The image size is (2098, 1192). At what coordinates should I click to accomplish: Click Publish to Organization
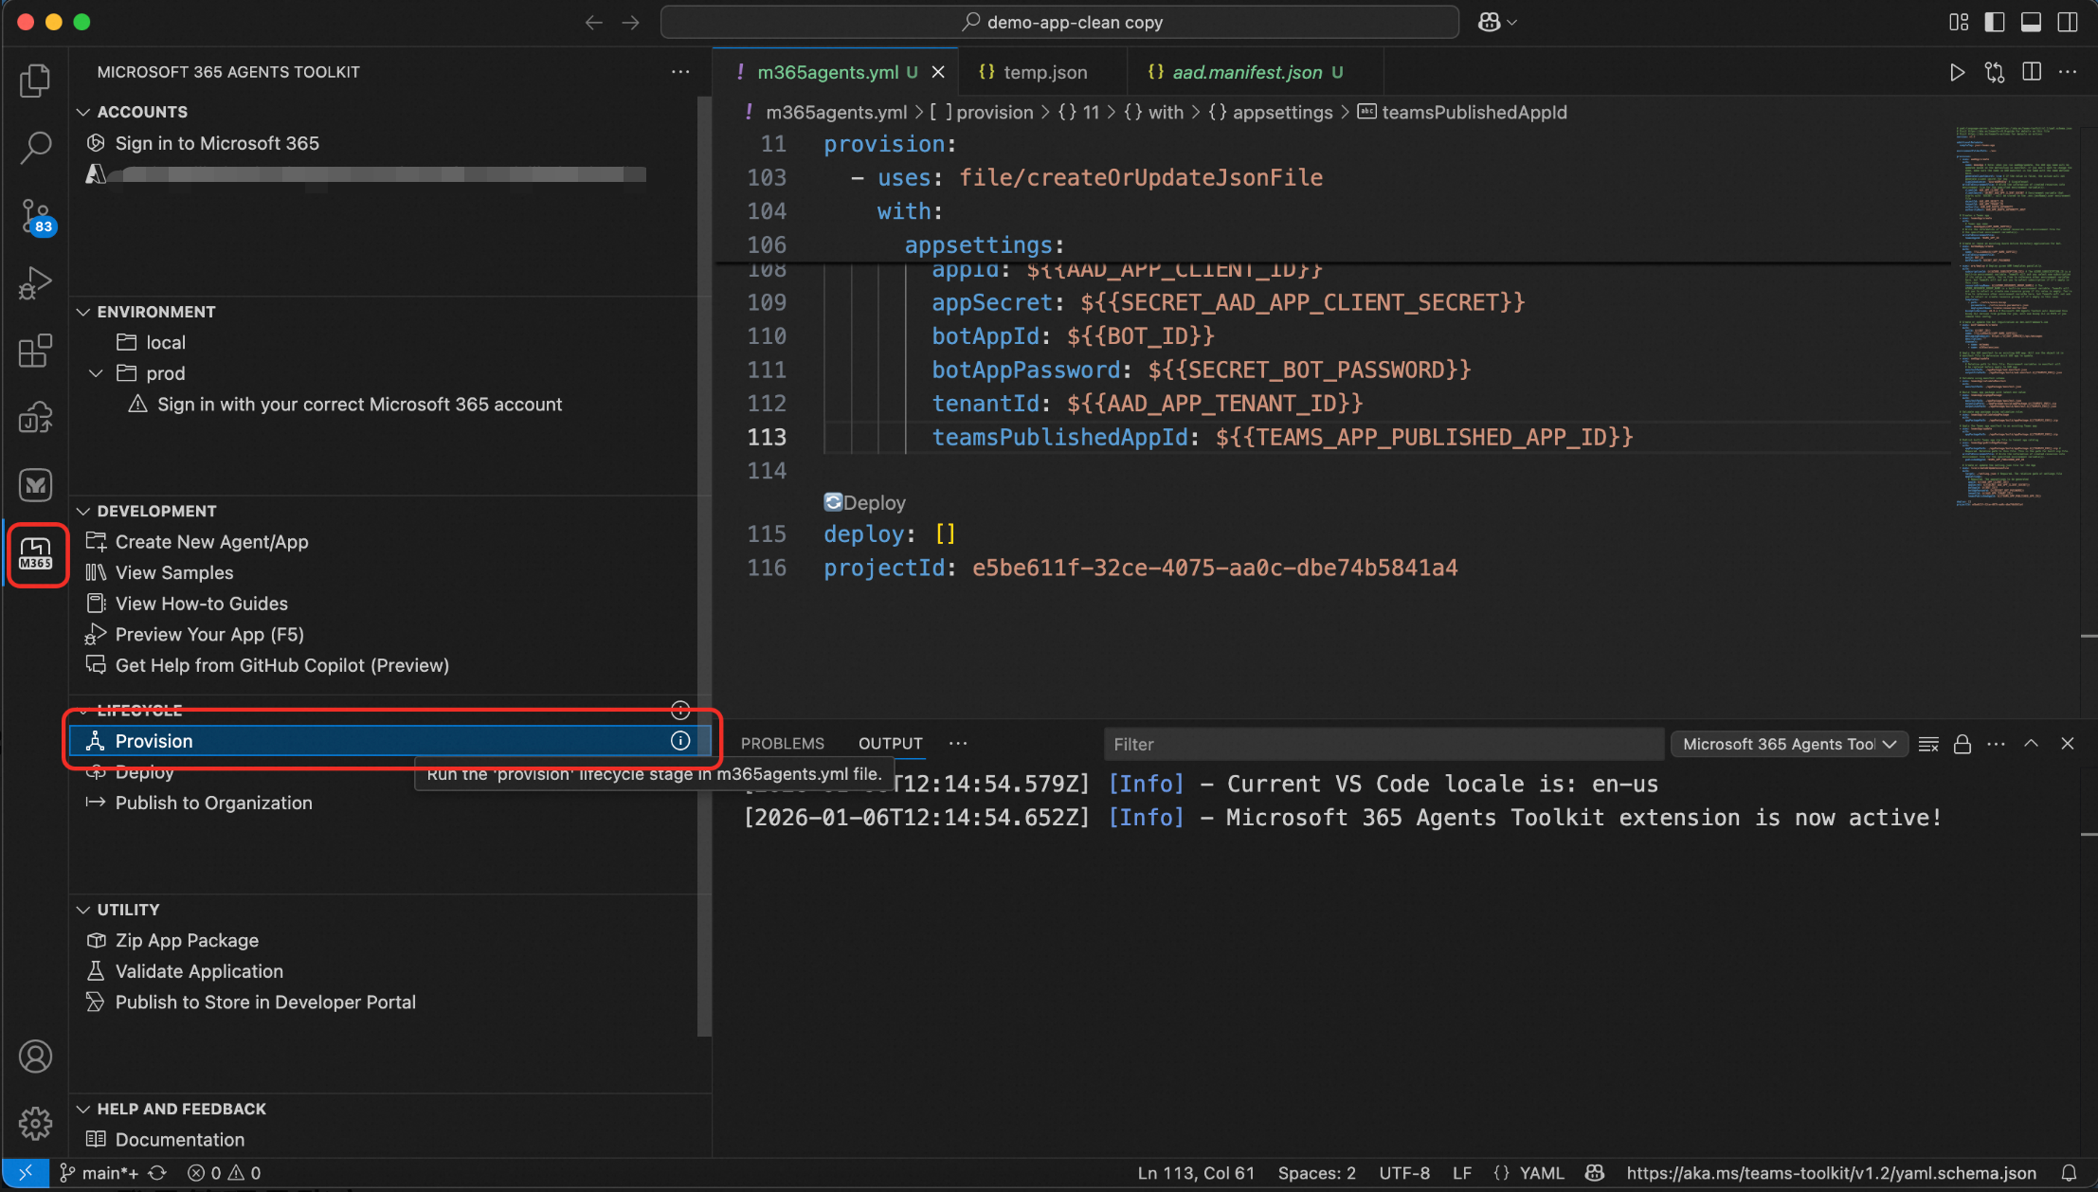point(213,803)
